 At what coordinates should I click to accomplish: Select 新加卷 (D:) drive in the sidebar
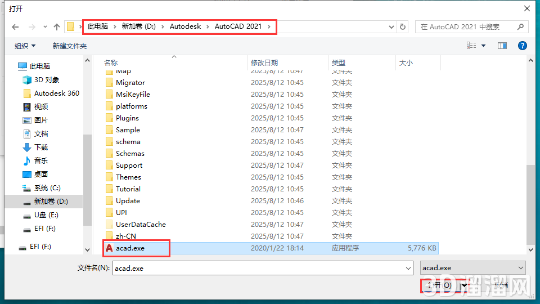pyautogui.click(x=44, y=202)
